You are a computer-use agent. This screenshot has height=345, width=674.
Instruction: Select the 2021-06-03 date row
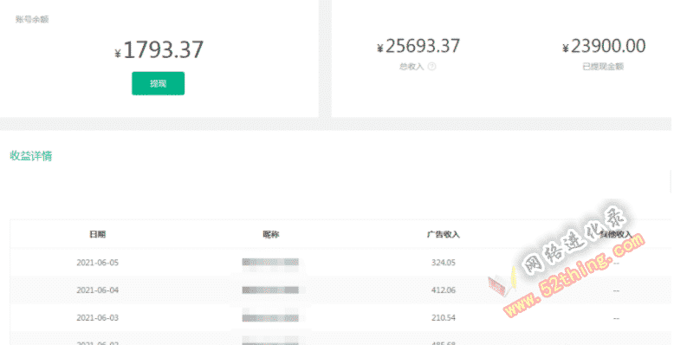click(x=340, y=318)
